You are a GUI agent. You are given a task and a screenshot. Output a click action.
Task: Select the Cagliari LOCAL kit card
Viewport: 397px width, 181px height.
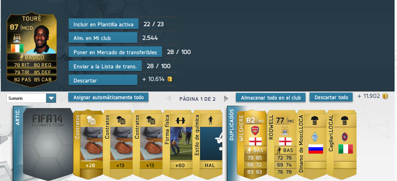click(x=342, y=144)
